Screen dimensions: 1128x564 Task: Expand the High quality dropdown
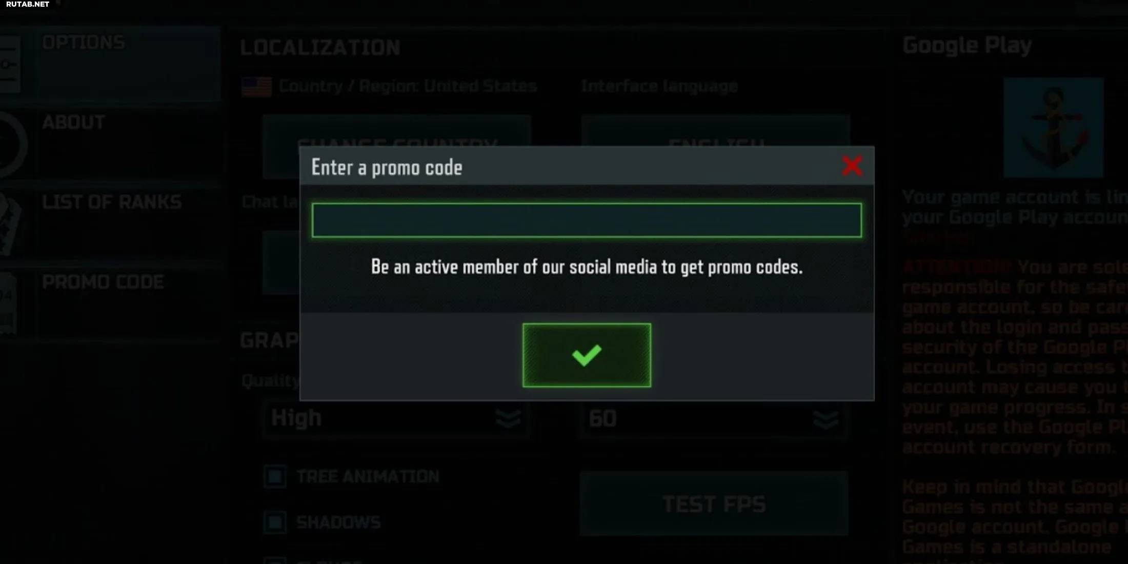pos(397,418)
